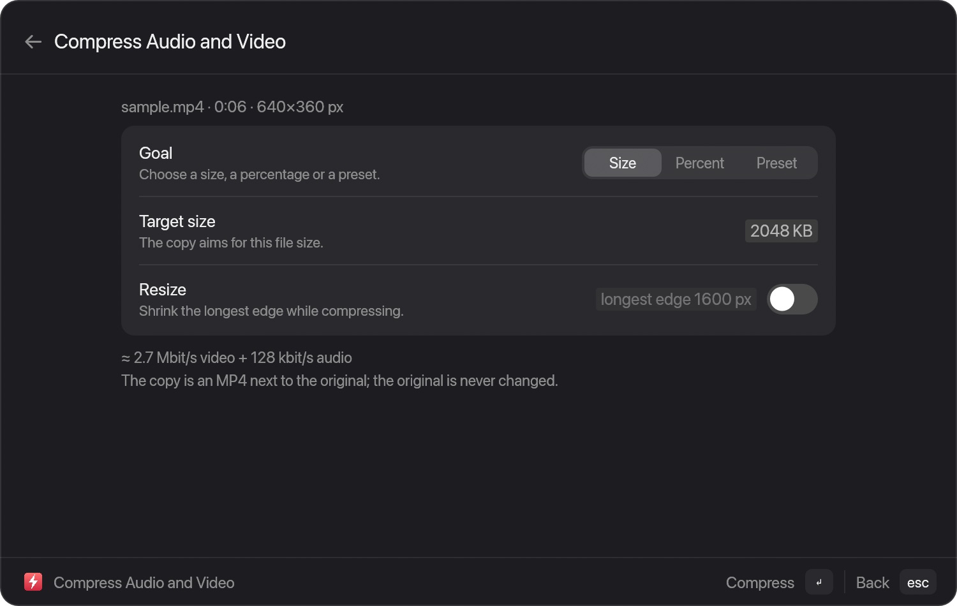Enable the Resize toggle switch
The width and height of the screenshot is (957, 606).
[x=792, y=299]
